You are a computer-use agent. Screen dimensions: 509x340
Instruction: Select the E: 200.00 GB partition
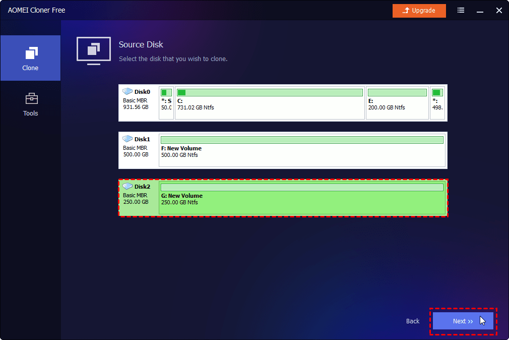point(397,104)
